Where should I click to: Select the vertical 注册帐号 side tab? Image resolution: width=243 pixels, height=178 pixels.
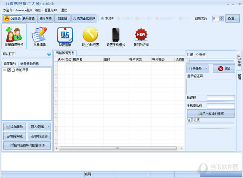[239, 60]
